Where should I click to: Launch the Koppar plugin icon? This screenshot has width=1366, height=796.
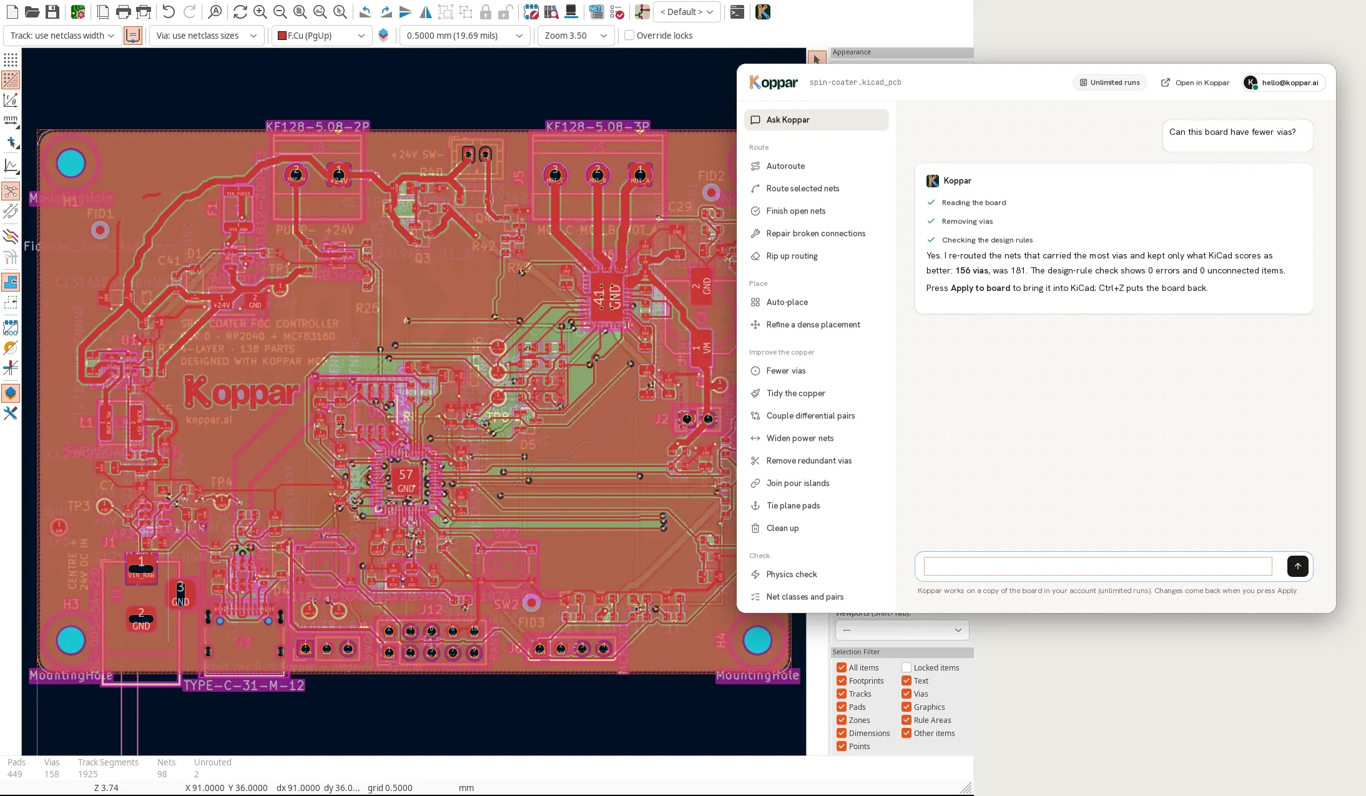[763, 12]
